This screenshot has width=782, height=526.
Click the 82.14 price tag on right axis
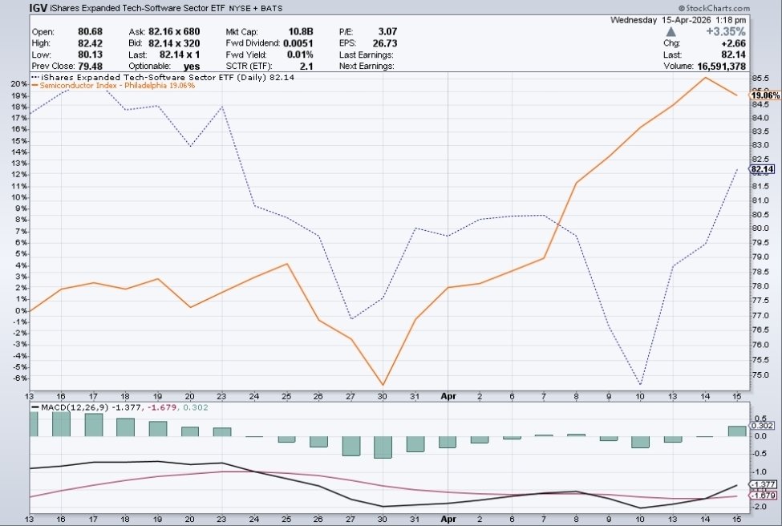pyautogui.click(x=762, y=169)
